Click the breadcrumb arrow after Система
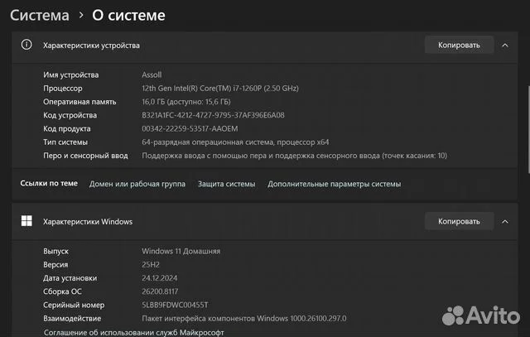Viewport: 530px width, 337px height. 81,15
